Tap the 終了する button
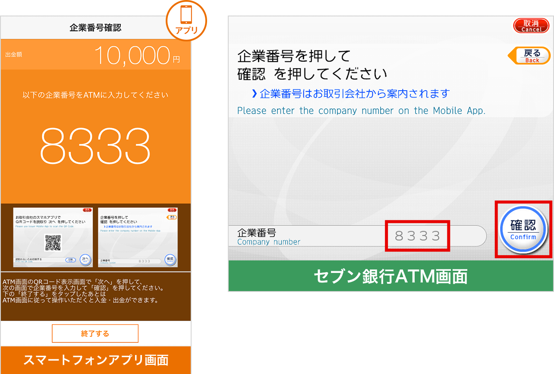Viewport: 554px width, 374px height. tap(95, 333)
